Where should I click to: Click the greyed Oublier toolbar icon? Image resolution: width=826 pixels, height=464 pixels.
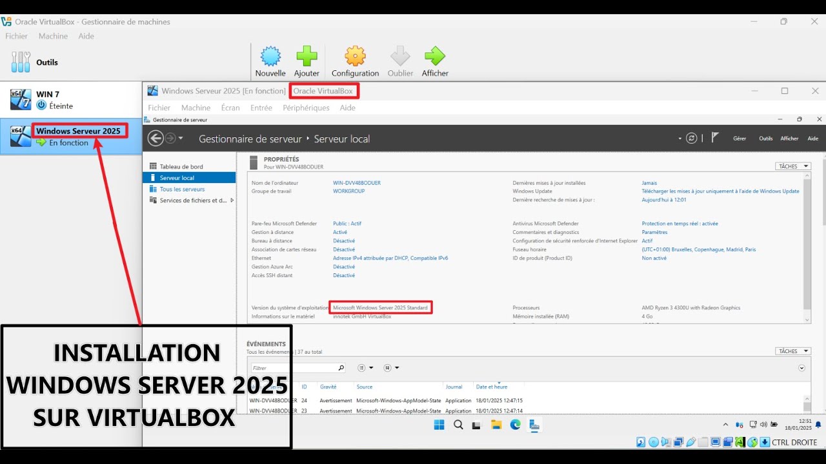[x=400, y=57]
